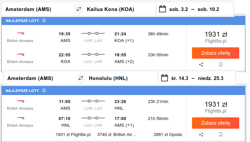Swap Amsterdam and Honolulu airports
Image resolution: width=250 pixels, height=142 pixels.
tap(81, 78)
